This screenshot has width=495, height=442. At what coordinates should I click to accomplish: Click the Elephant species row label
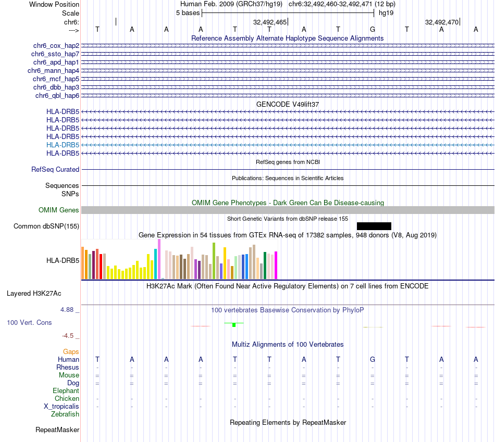pos(66,390)
